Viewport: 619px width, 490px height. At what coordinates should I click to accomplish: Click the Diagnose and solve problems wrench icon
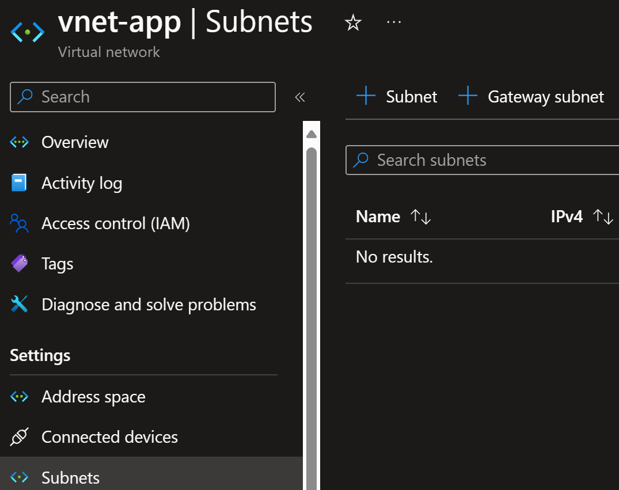coord(20,304)
